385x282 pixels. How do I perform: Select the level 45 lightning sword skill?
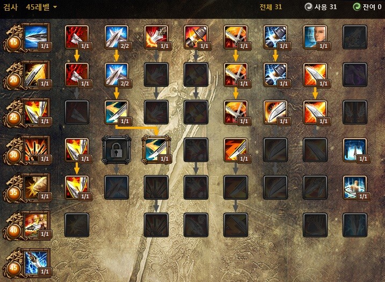pyautogui.click(x=36, y=262)
